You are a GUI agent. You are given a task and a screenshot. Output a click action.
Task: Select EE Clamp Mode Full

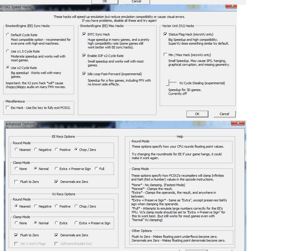click(96, 169)
